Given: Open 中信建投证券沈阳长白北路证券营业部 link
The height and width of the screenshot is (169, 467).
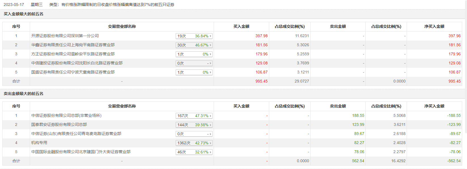Looking at the screenshot, I should pos(77,63).
